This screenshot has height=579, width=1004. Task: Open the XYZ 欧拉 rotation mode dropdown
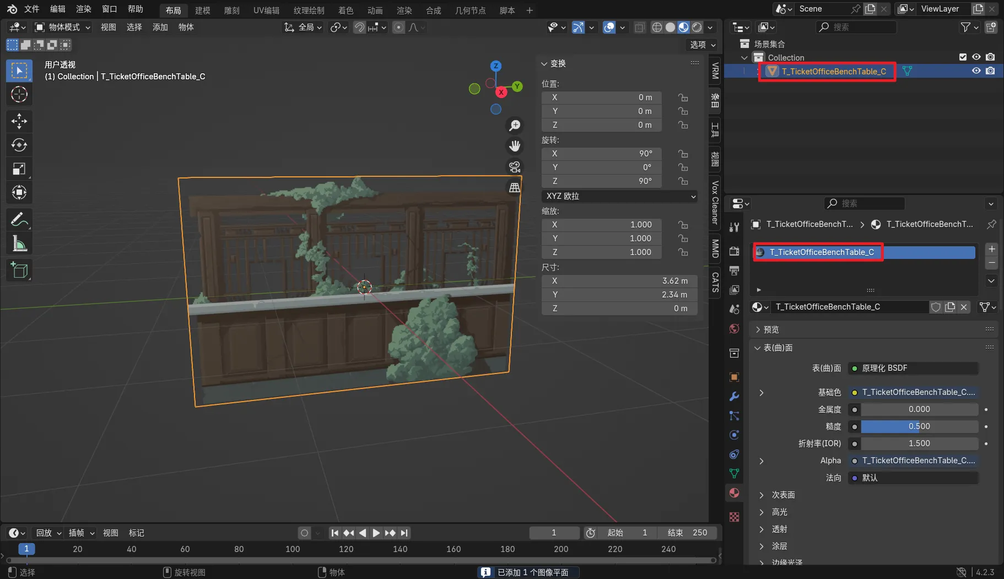pos(620,196)
